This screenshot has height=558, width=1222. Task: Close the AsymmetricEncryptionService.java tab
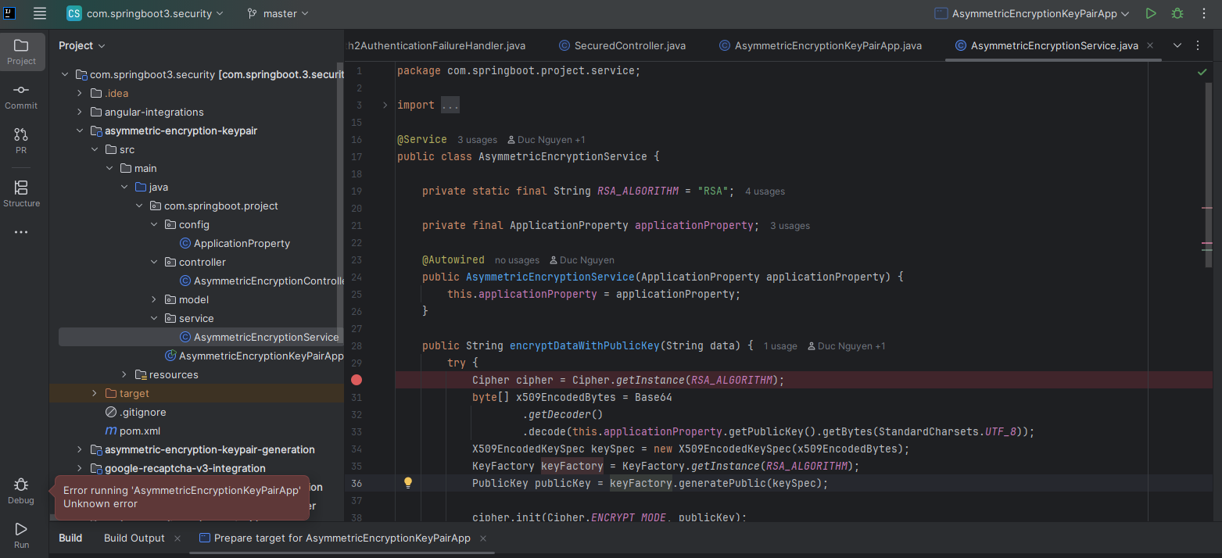pos(1152,45)
